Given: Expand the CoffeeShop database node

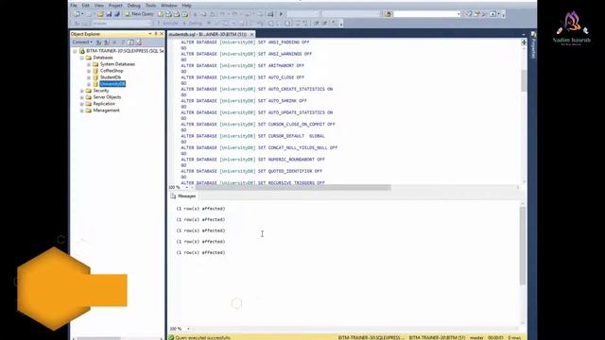Looking at the screenshot, I should (x=89, y=71).
